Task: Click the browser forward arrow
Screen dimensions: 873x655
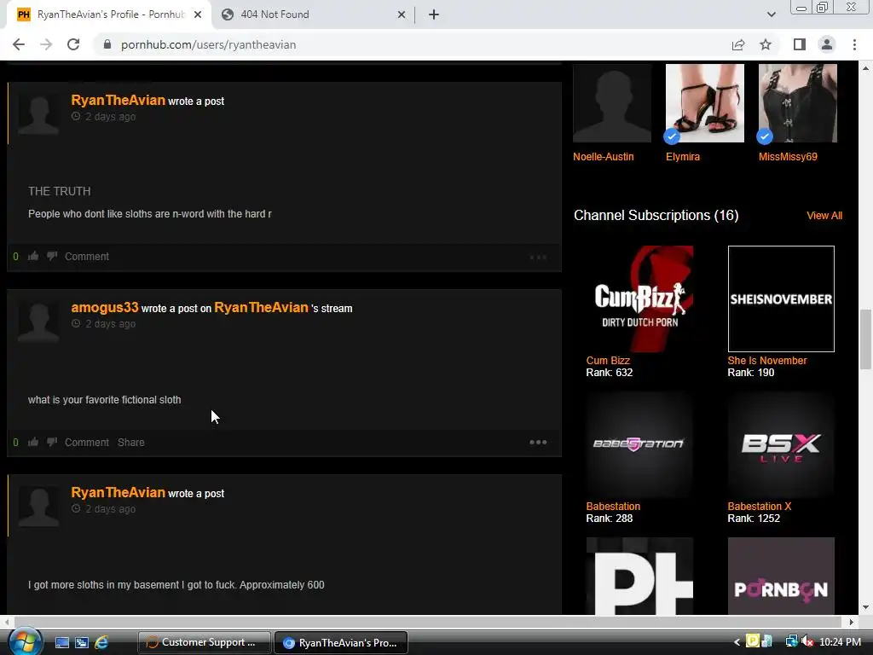Action: point(46,44)
